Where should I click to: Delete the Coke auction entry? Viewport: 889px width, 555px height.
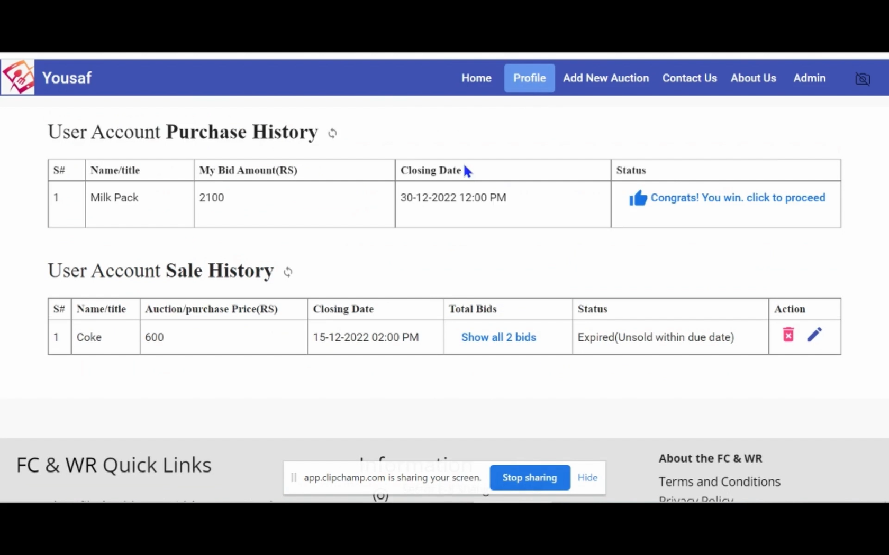[x=788, y=335]
